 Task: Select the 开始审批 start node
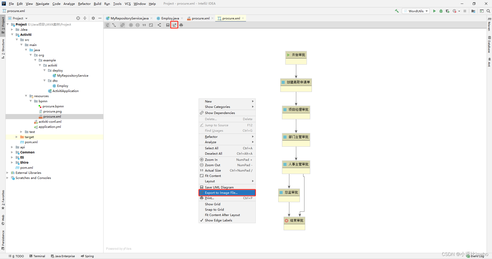(x=296, y=58)
